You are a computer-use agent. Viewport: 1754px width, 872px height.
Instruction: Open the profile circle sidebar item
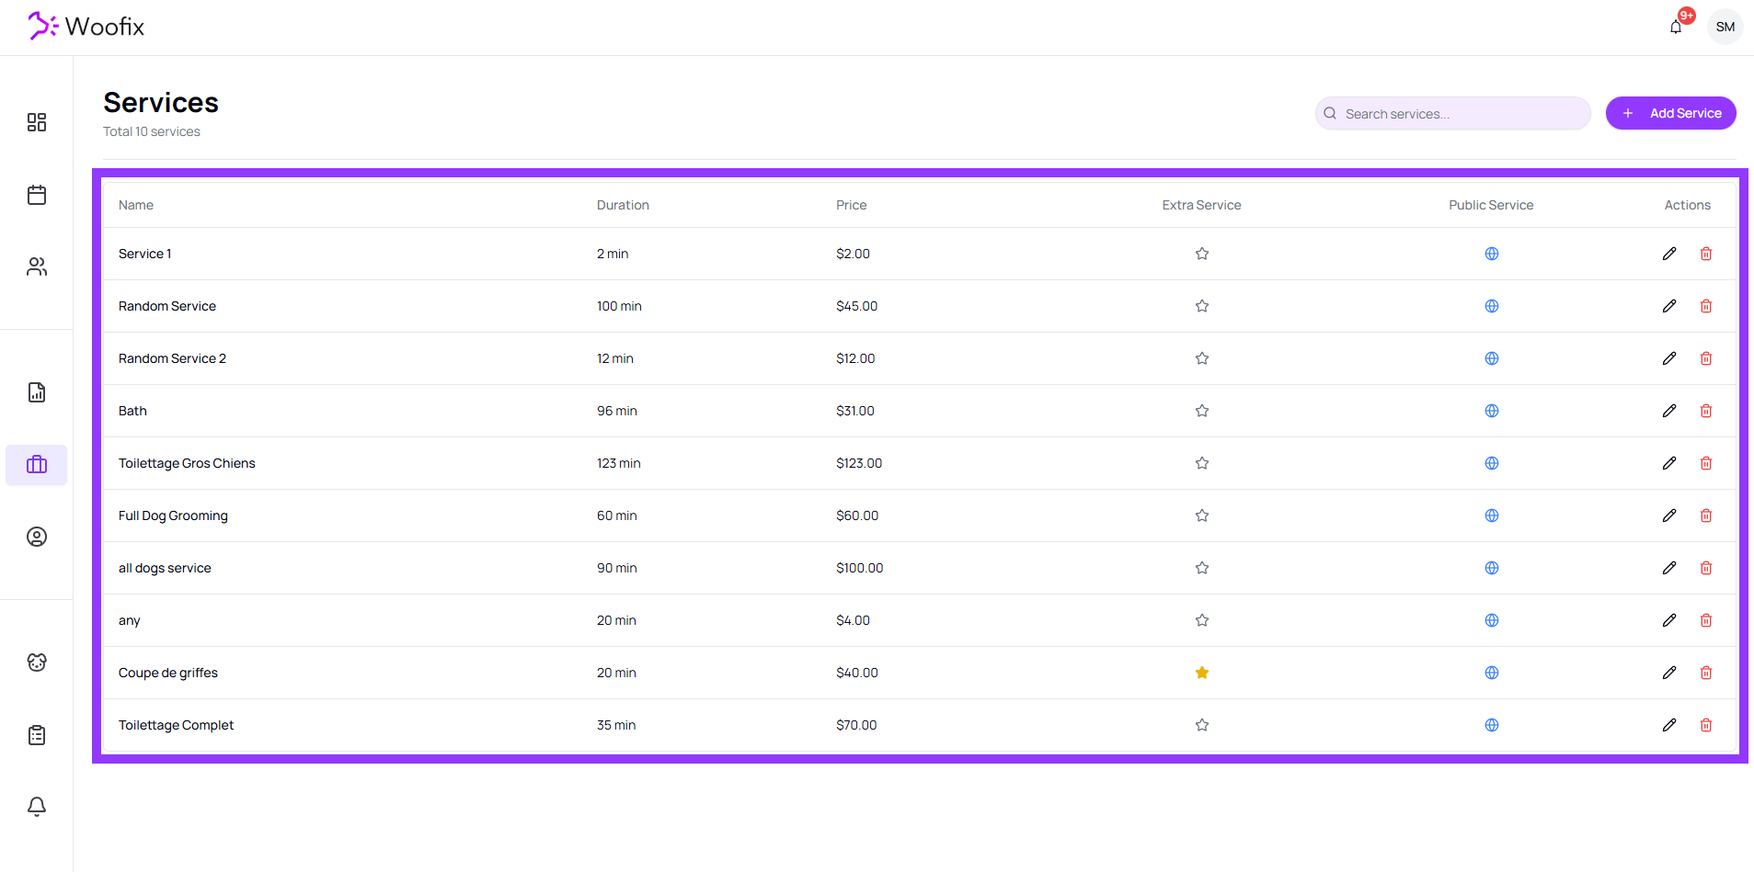pos(37,537)
